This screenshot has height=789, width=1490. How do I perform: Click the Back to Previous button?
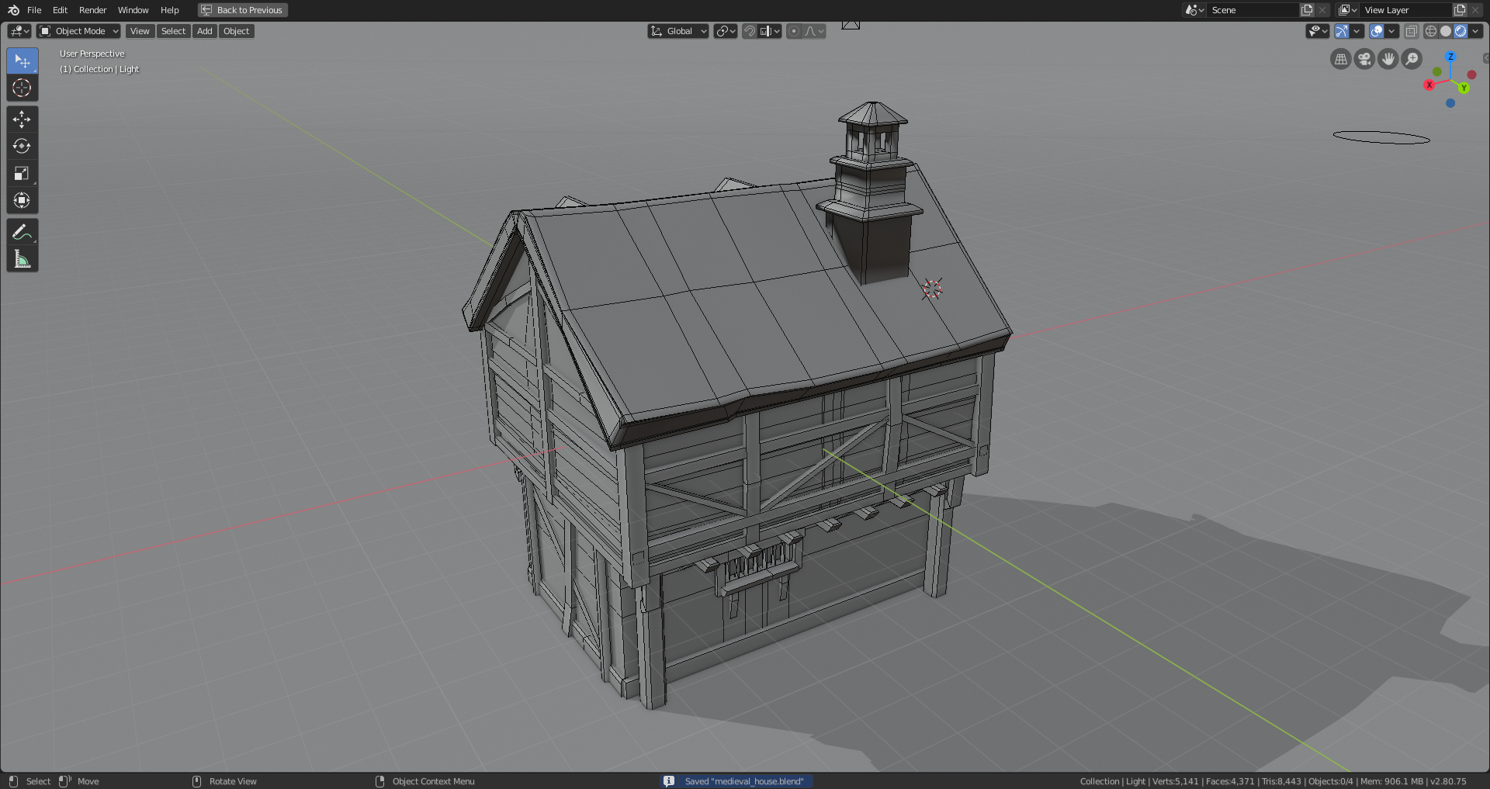242,10
